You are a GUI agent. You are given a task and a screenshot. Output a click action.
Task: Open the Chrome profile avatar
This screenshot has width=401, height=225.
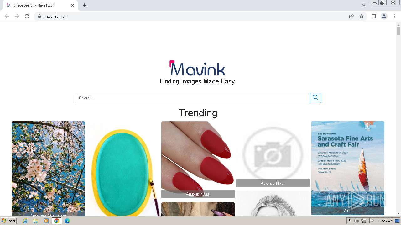click(x=384, y=16)
